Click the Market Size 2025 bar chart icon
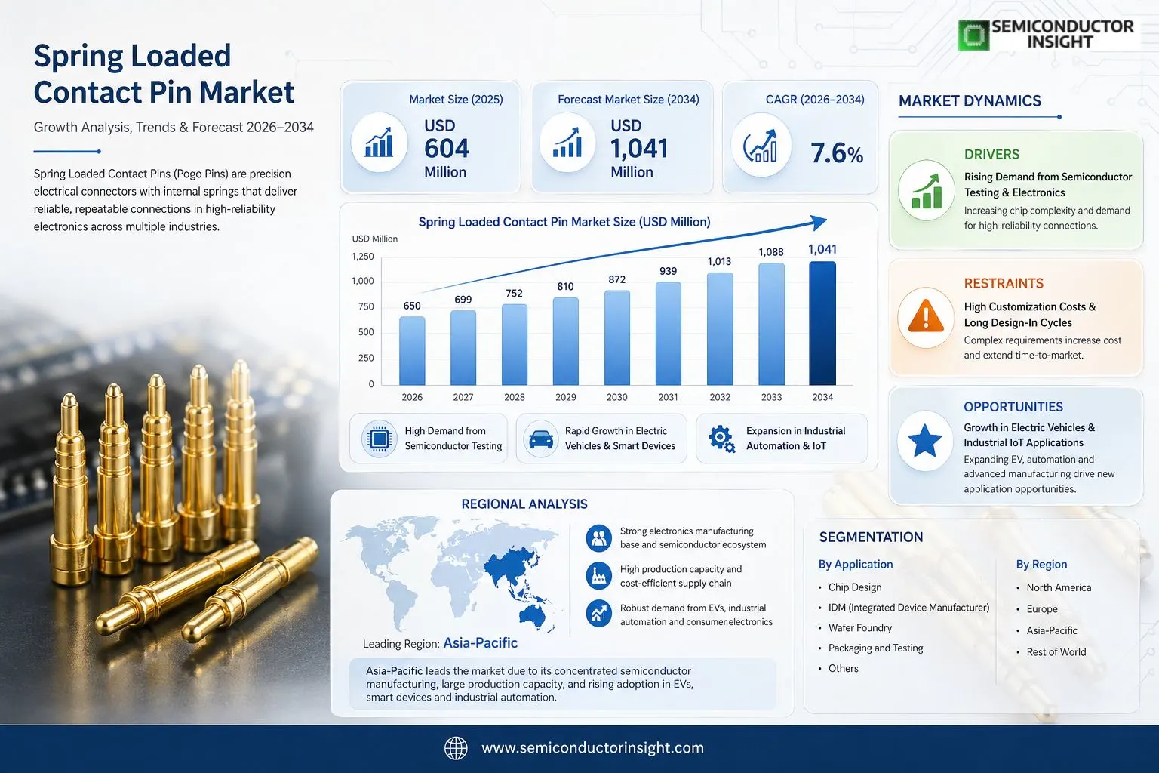Image resolution: width=1159 pixels, height=773 pixels. (x=379, y=141)
